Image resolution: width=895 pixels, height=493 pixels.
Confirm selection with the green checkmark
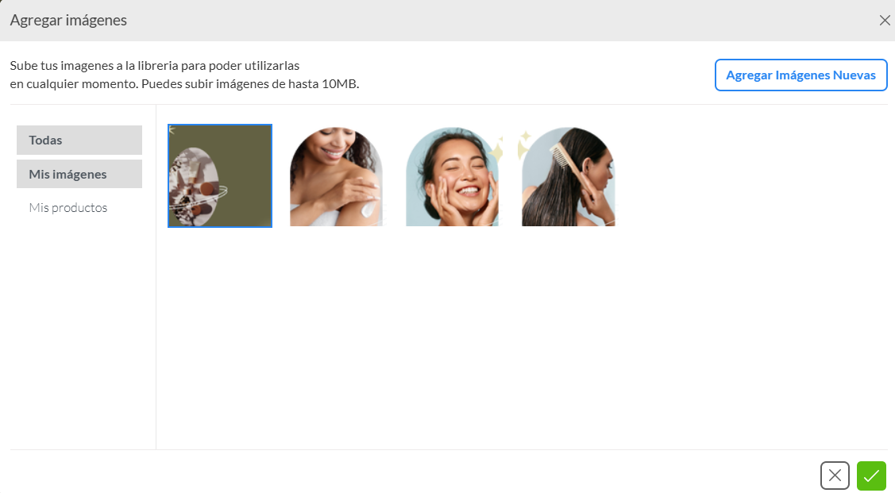871,476
